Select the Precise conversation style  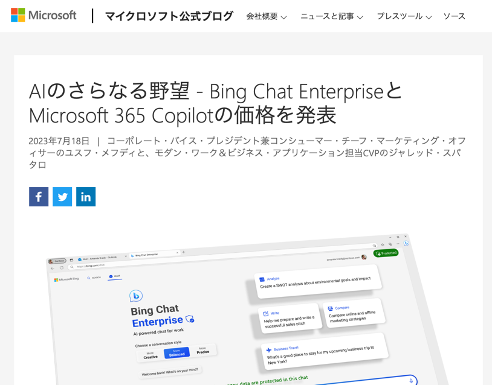point(202,352)
